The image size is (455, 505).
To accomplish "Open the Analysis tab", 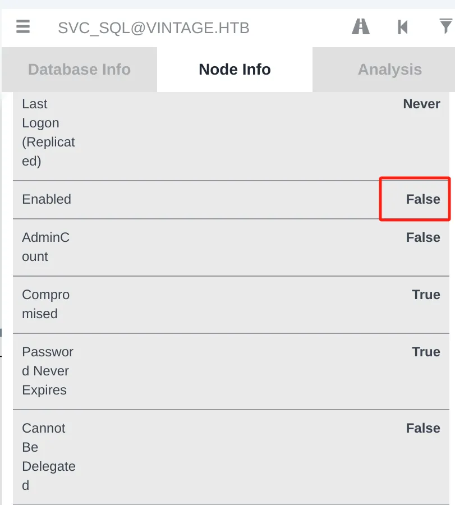I will click(384, 70).
